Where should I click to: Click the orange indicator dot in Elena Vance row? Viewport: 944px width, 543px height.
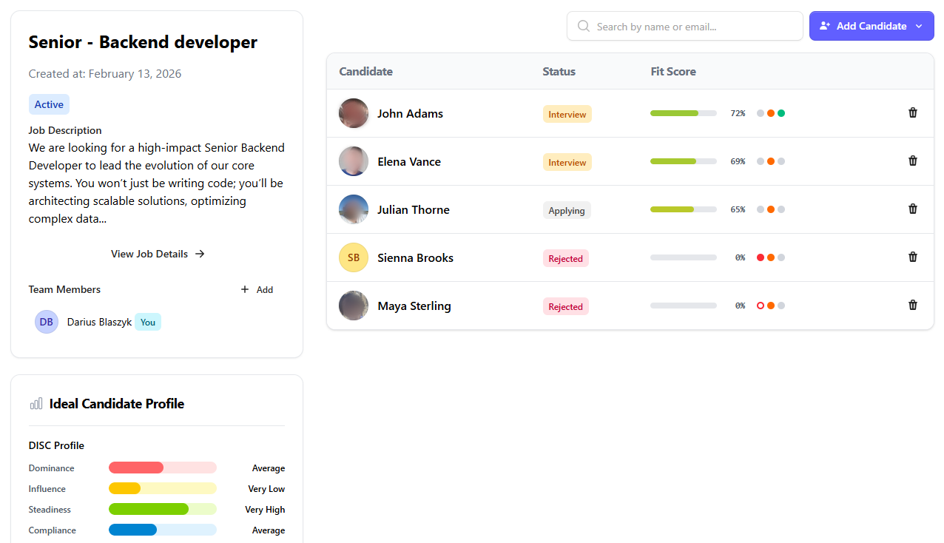tap(771, 161)
